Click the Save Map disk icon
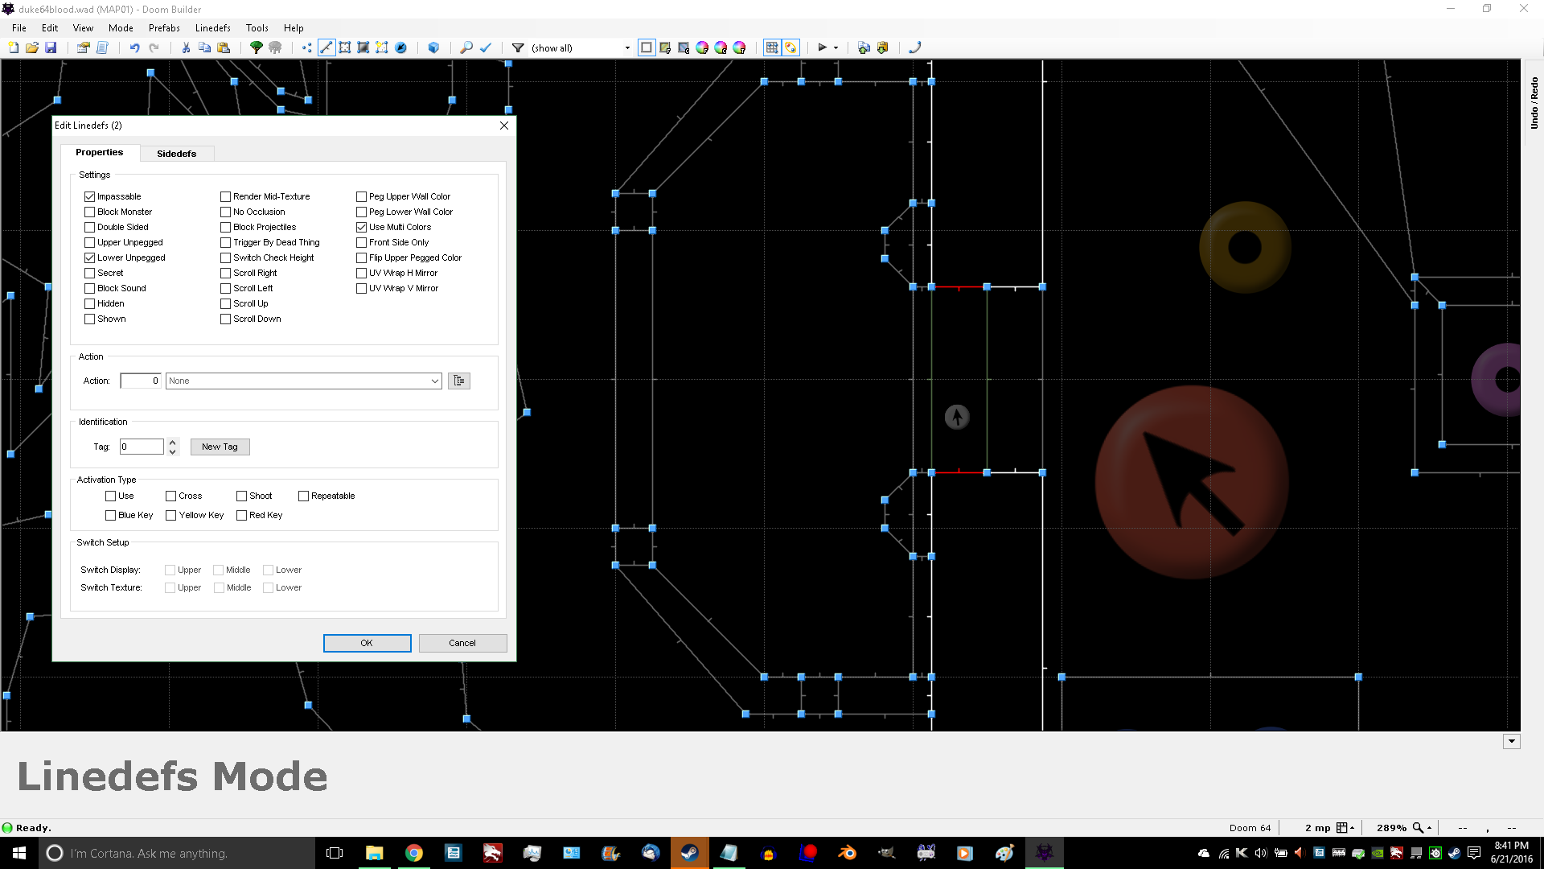The width and height of the screenshot is (1544, 869). tap(51, 48)
